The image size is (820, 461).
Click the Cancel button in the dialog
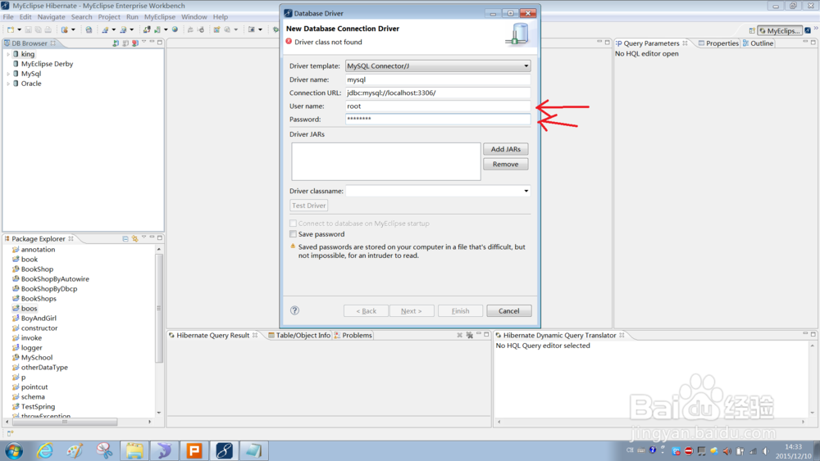pos(509,310)
